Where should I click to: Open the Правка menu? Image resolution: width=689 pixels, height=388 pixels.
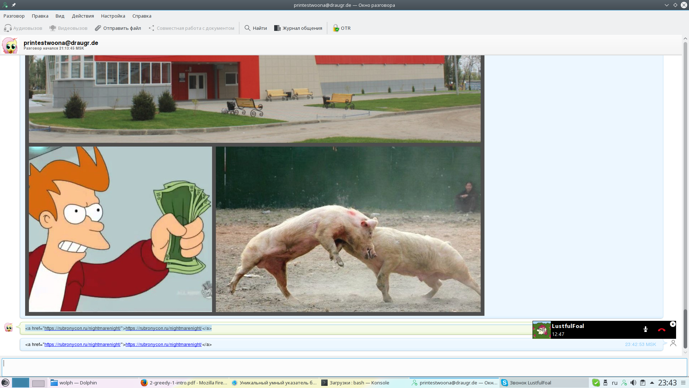coord(40,16)
